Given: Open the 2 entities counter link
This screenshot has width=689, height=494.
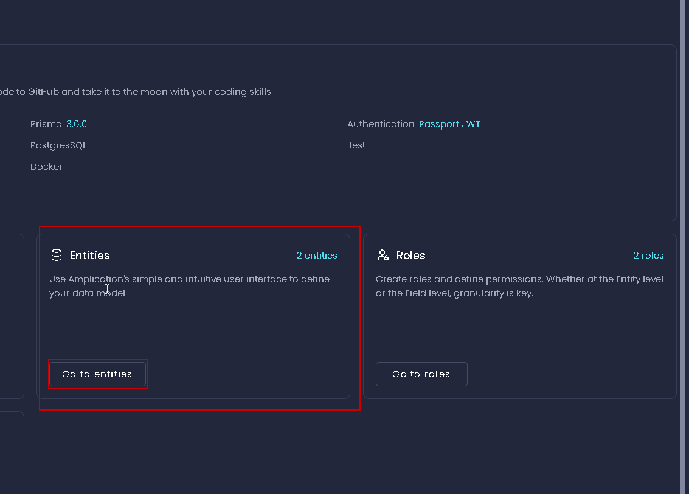Looking at the screenshot, I should click(317, 255).
